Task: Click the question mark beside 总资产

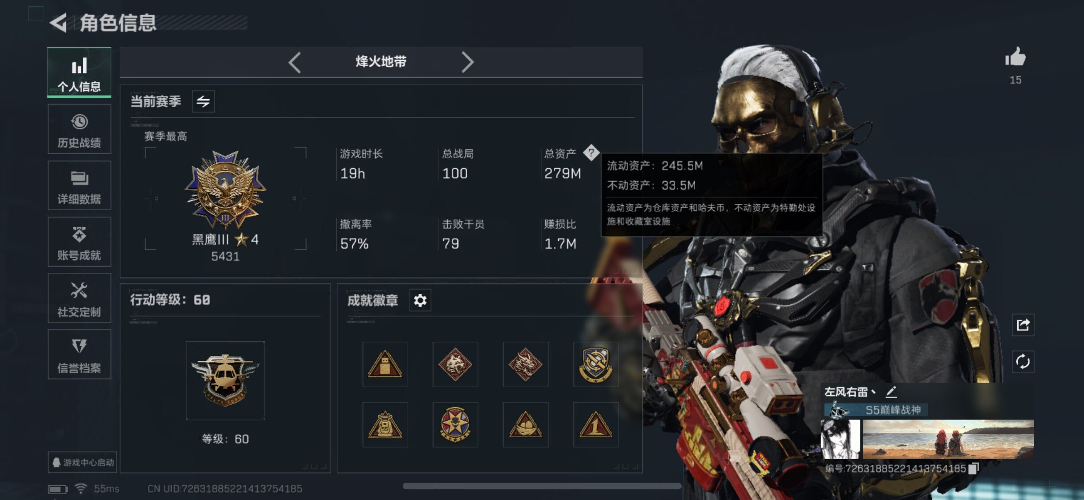Action: (591, 153)
